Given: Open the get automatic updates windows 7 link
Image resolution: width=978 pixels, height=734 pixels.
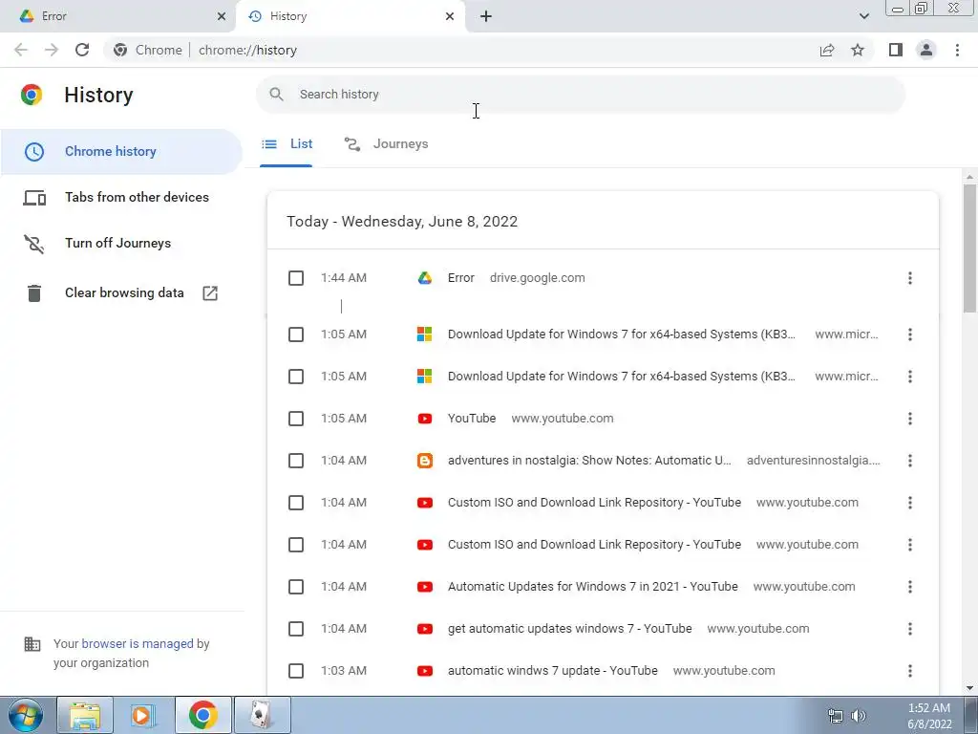Looking at the screenshot, I should tap(569, 629).
